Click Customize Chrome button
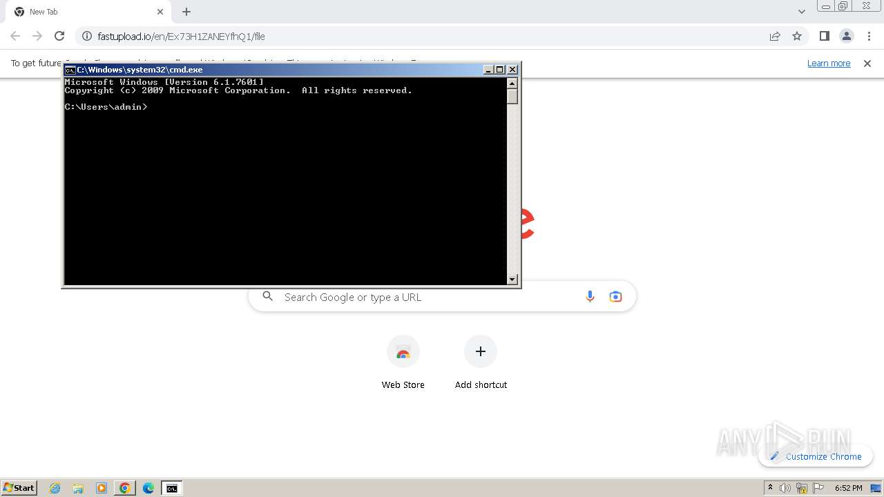 (x=816, y=456)
